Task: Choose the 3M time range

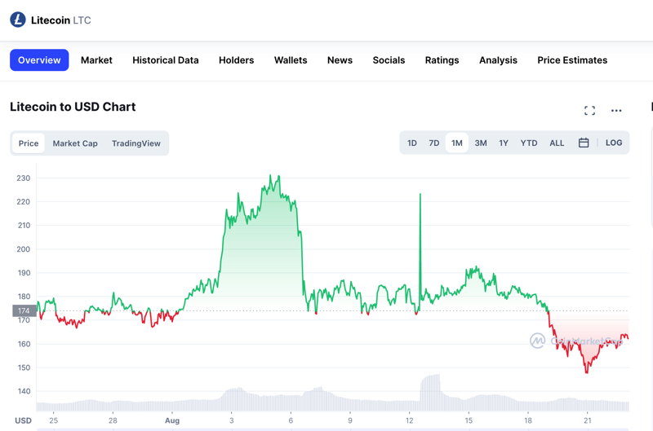Action: (481, 143)
